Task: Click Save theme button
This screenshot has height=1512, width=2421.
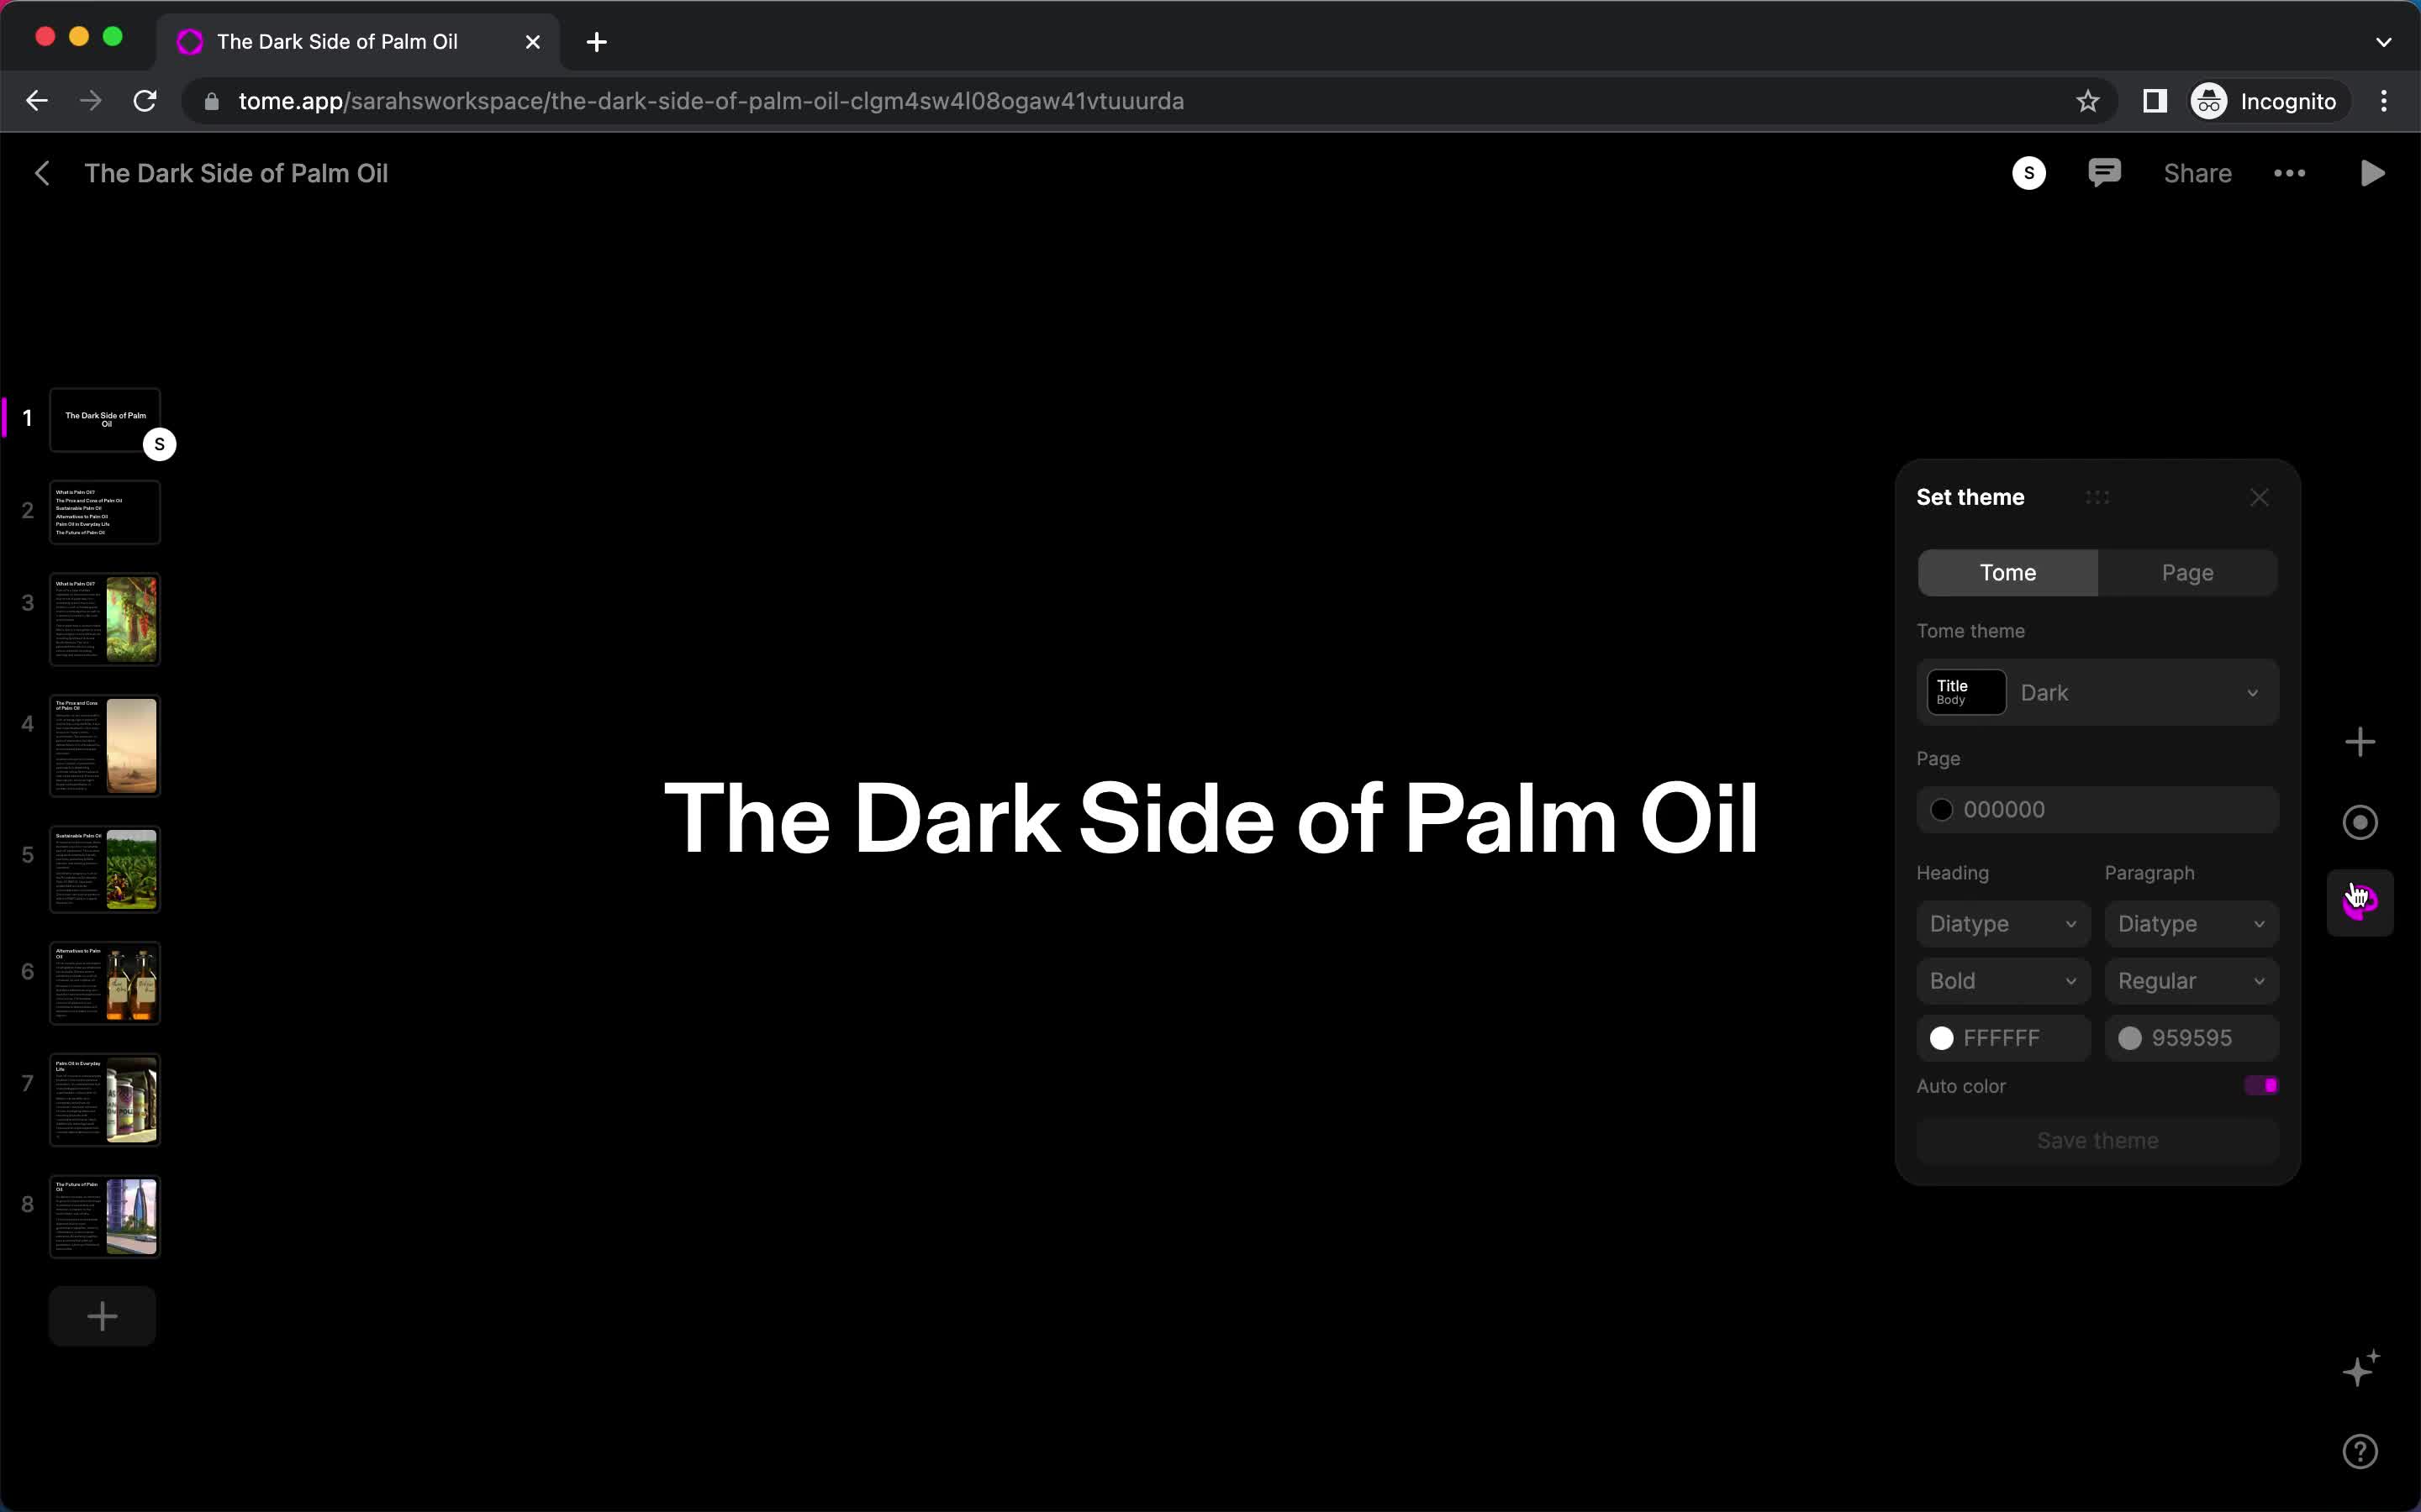Action: [2097, 1139]
